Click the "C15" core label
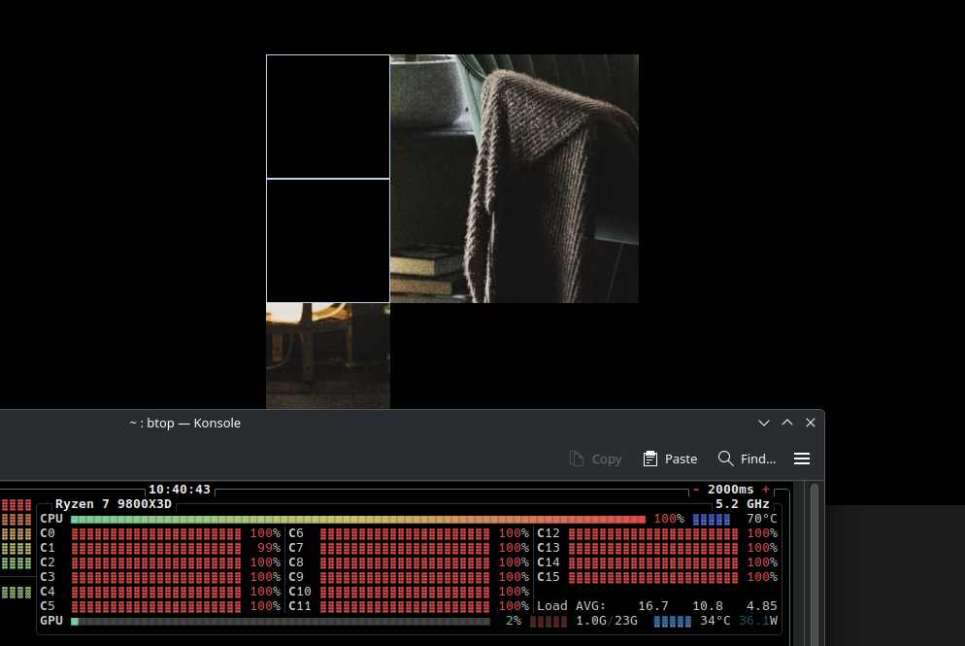Viewport: 965px width, 646px height. [x=549, y=577]
